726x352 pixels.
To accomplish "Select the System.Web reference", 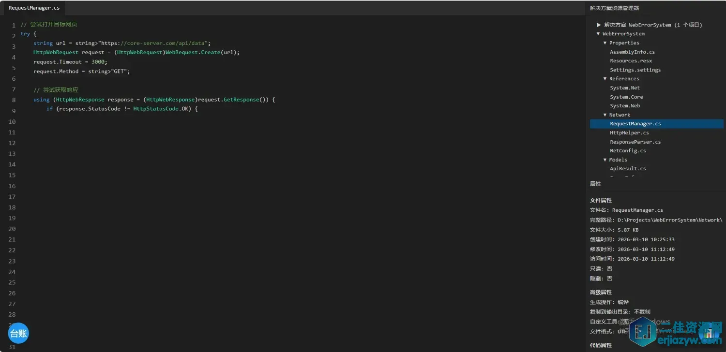I will 624,106.
